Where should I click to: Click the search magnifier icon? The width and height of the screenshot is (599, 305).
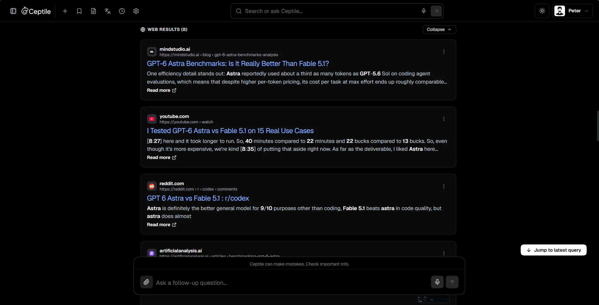click(239, 11)
